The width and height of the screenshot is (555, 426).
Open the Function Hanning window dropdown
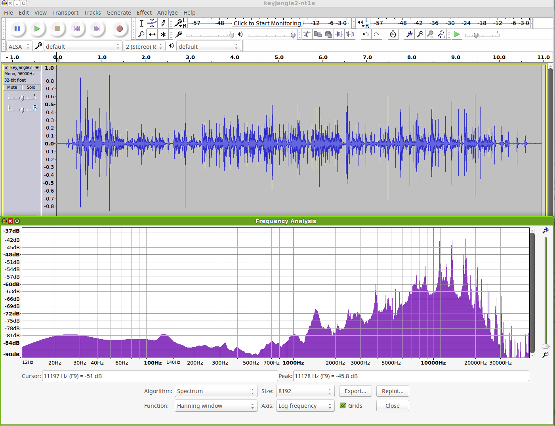216,406
